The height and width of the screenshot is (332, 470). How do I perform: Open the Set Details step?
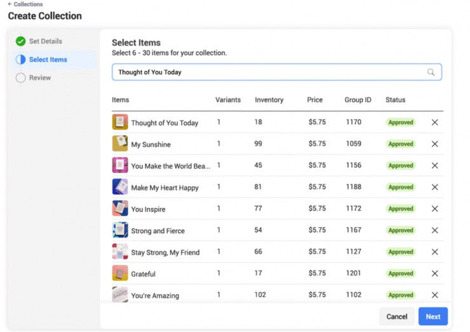pos(45,41)
